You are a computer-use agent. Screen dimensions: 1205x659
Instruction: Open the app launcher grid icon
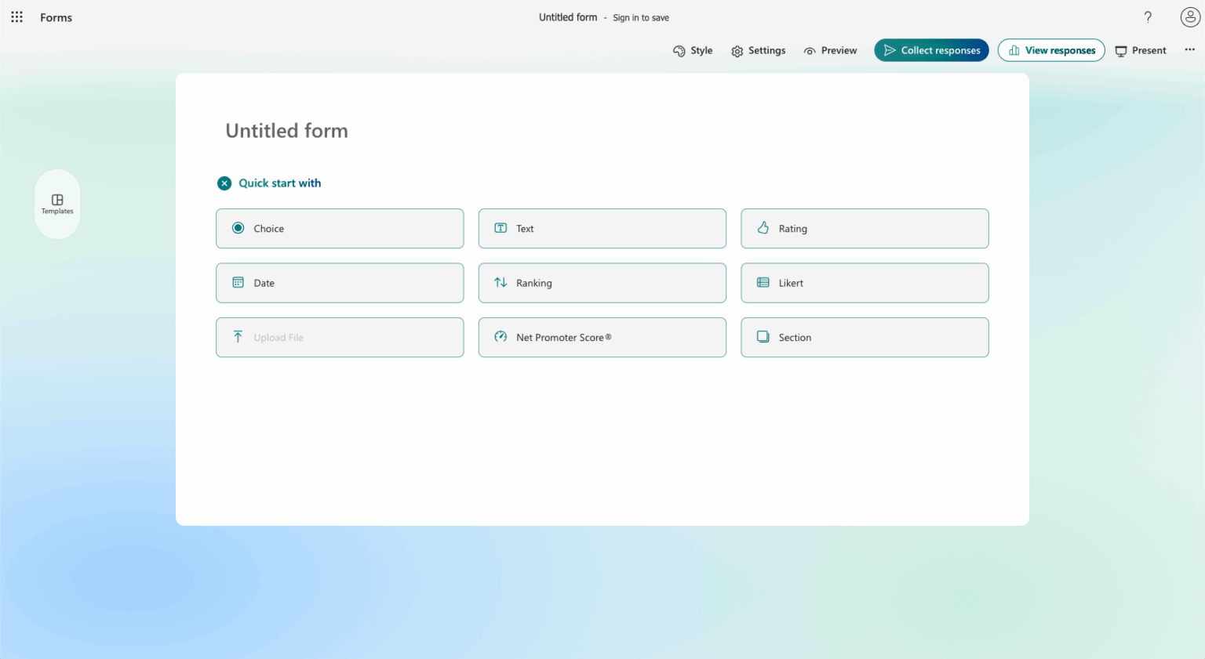coord(16,16)
